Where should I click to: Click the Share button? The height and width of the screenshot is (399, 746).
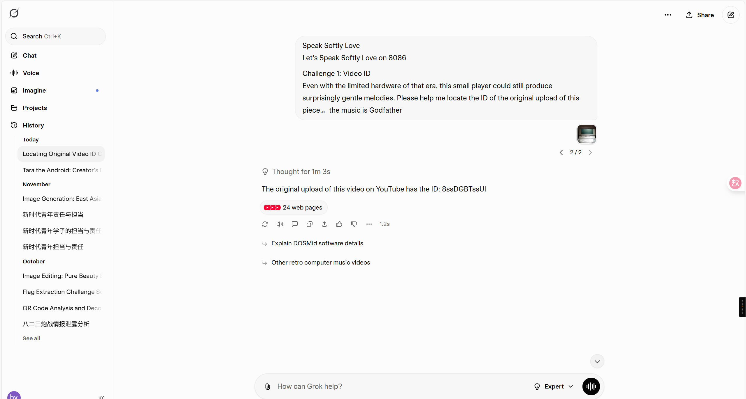[700, 15]
